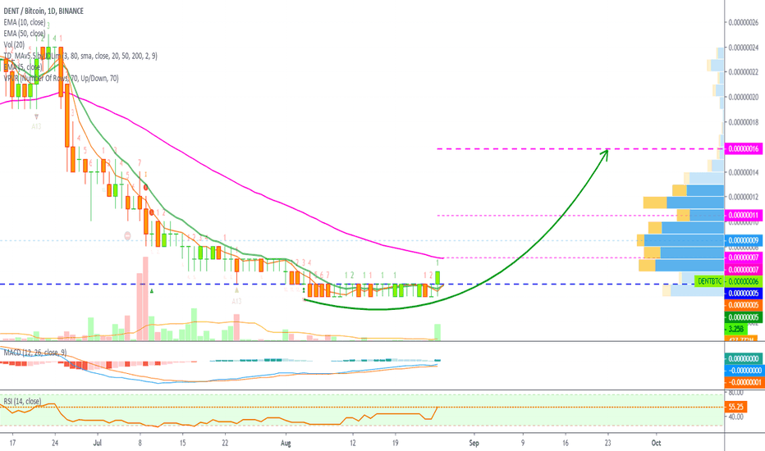Select the TD_MAv5.5 indicator legend
Screen dimensions: 765x451
pos(80,56)
